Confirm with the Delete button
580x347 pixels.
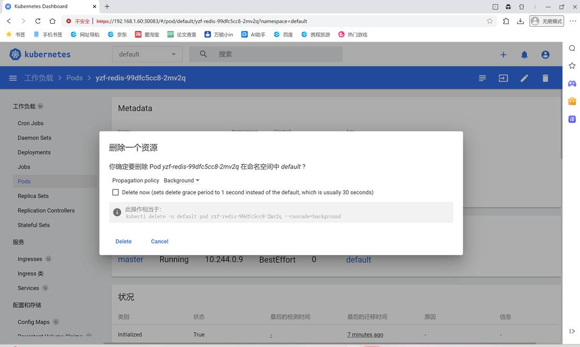(124, 241)
